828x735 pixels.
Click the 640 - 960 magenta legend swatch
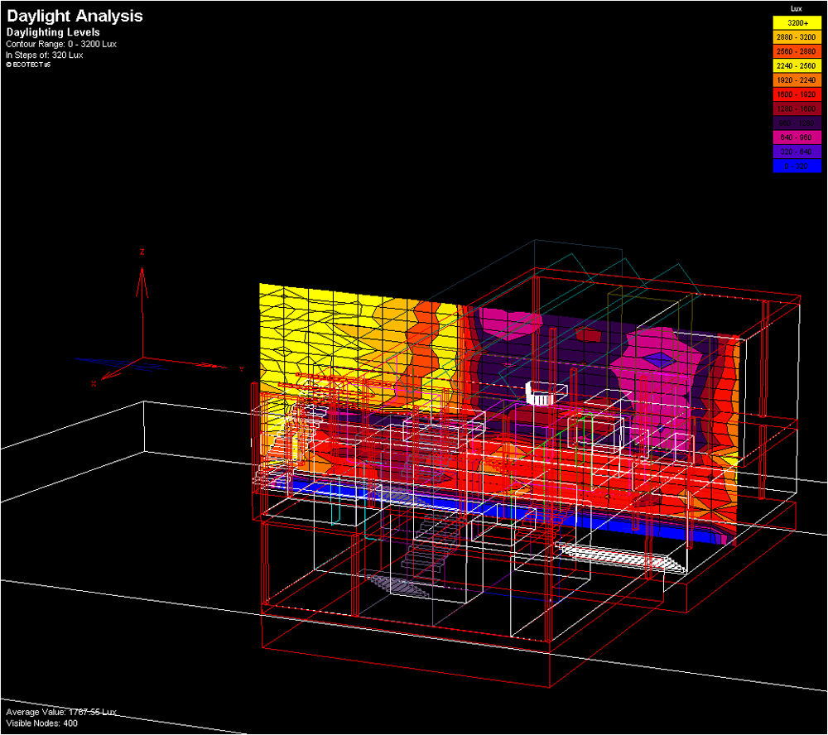pos(797,137)
